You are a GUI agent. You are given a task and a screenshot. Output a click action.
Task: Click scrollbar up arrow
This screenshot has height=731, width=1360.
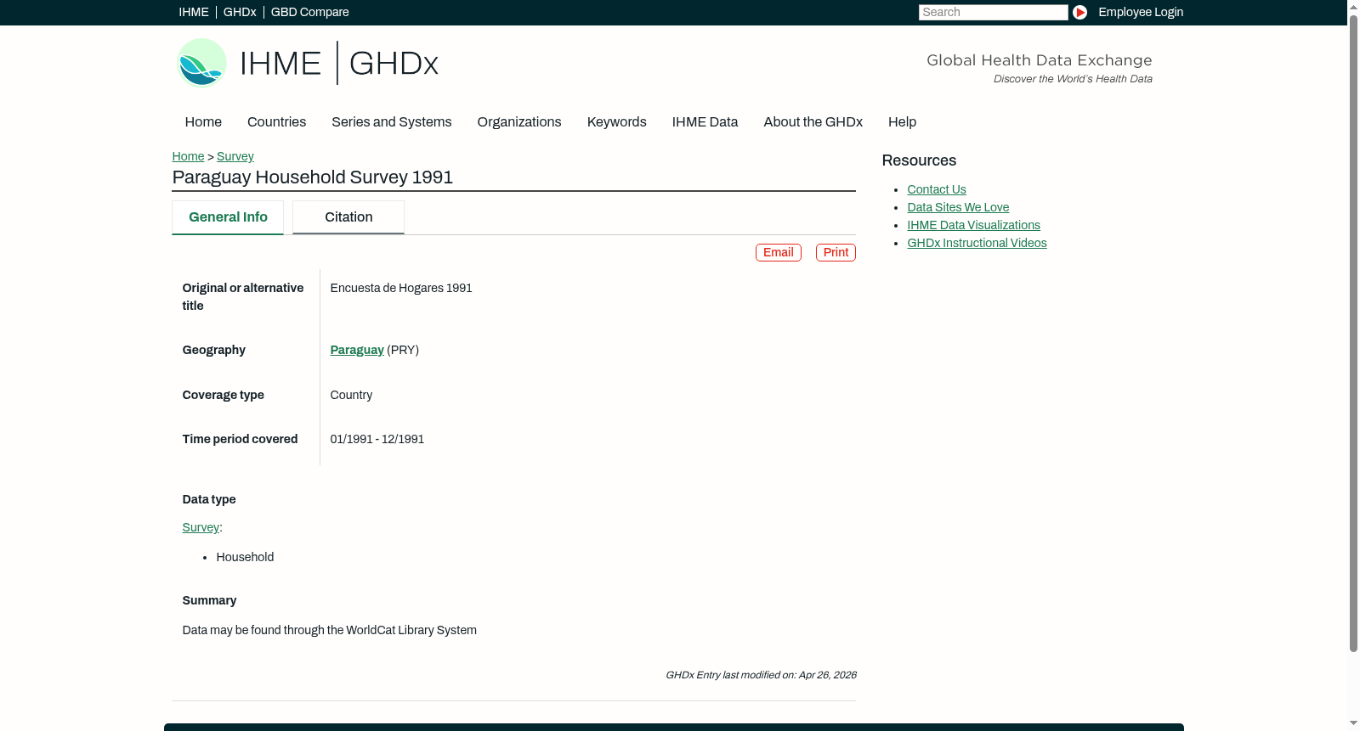[x=1354, y=6]
